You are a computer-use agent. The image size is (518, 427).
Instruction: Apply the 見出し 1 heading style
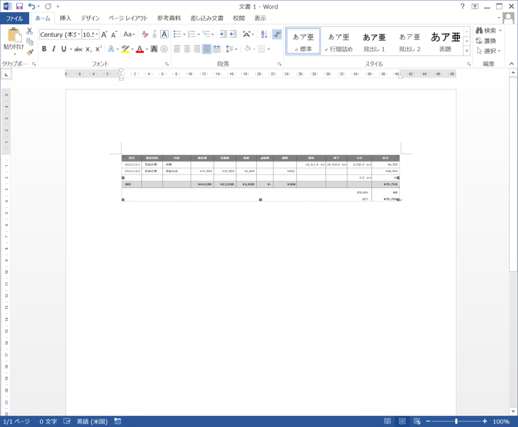[374, 40]
